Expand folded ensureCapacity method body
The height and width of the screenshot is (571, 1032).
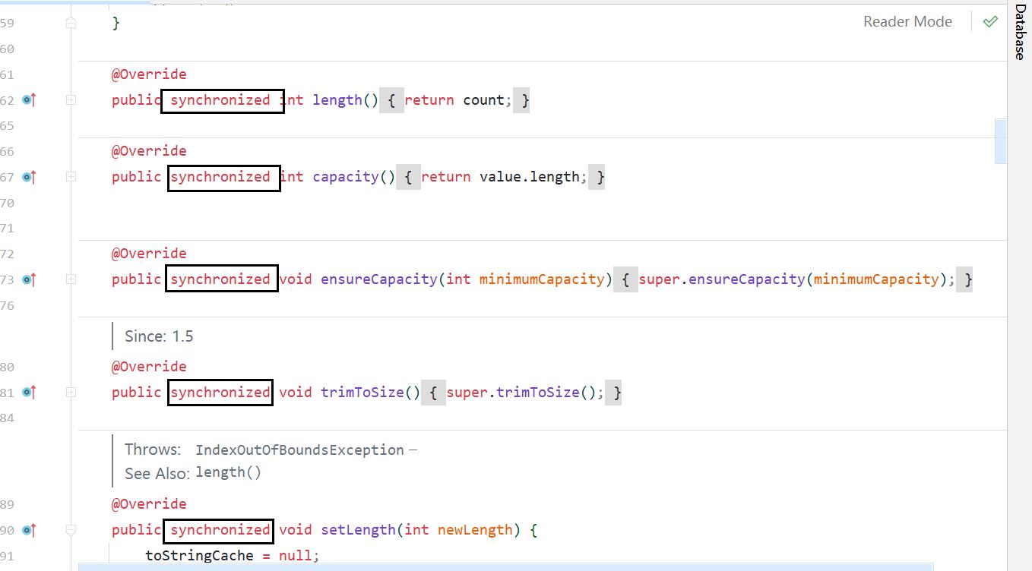71,279
